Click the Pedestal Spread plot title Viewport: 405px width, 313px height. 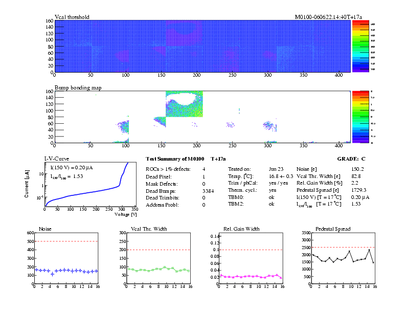click(x=333, y=229)
